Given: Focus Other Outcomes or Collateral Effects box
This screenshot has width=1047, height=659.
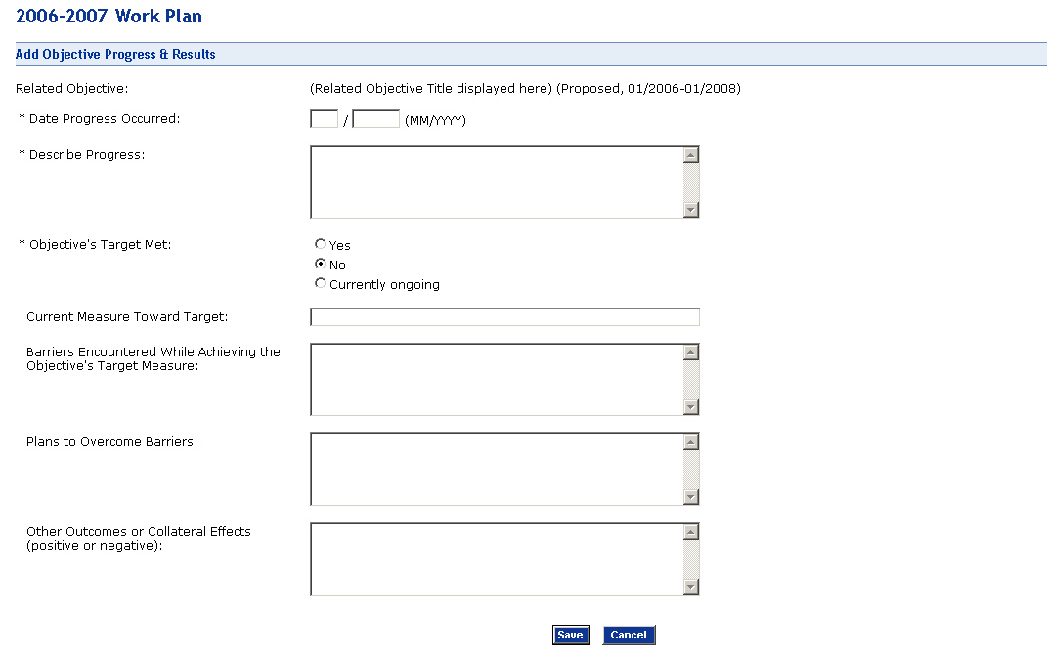Looking at the screenshot, I should click(x=497, y=559).
